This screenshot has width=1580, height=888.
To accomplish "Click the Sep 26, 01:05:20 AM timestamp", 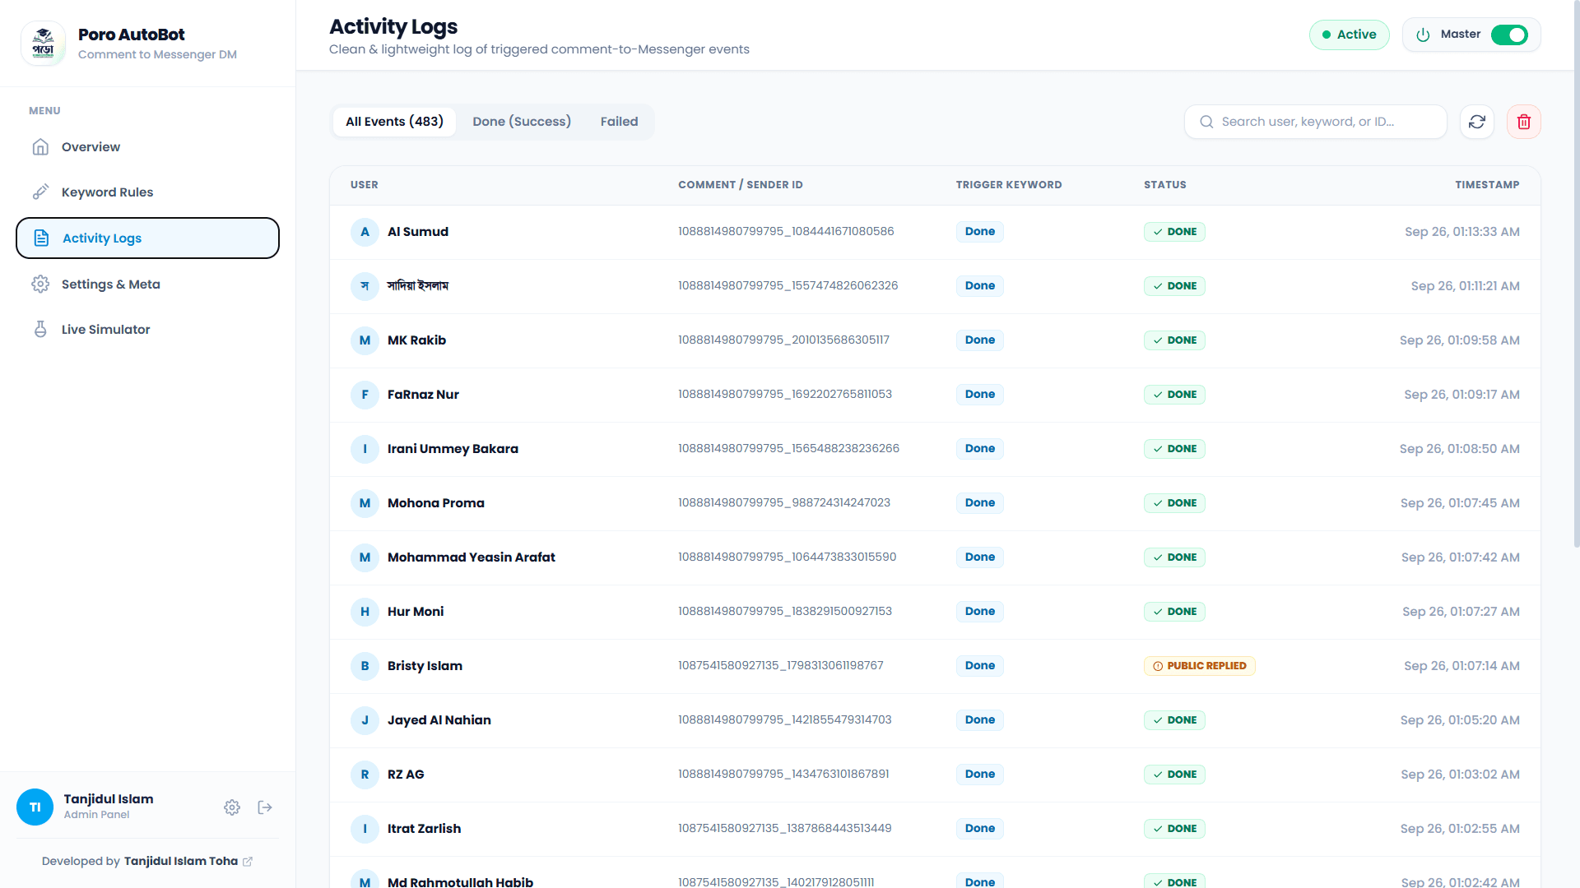I will (x=1460, y=720).
